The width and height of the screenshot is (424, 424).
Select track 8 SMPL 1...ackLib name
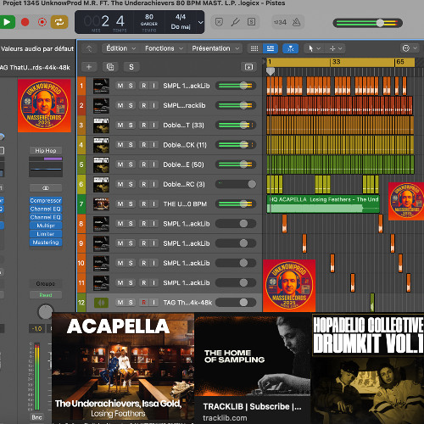click(x=187, y=224)
